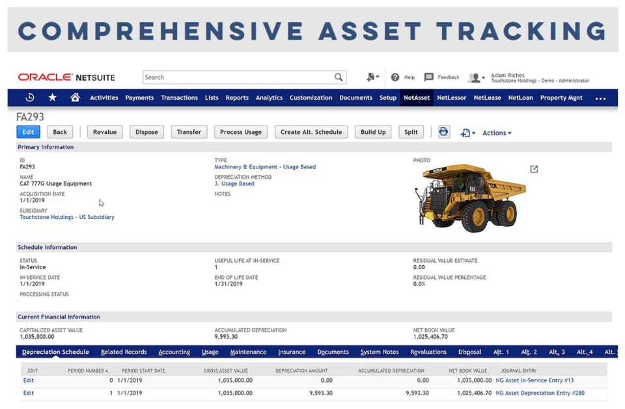
Task: Click the Dispose button
Action: click(x=146, y=132)
